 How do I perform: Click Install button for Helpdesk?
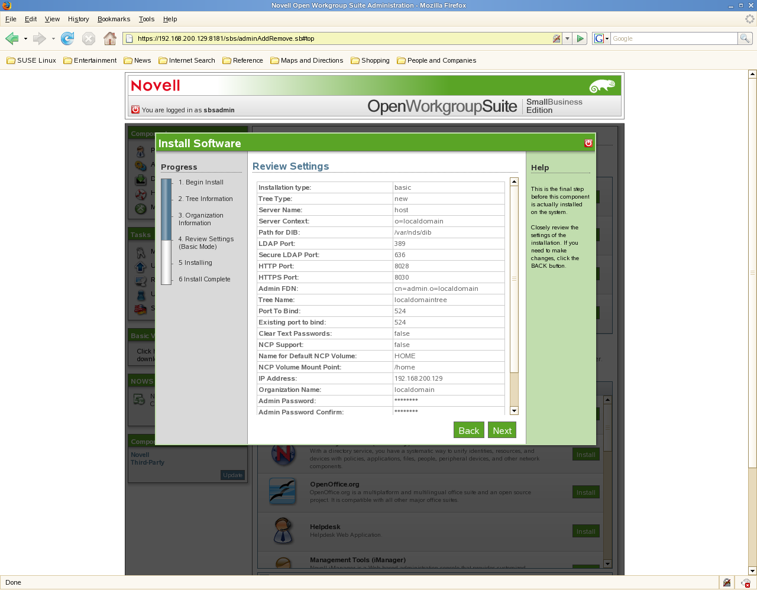pyautogui.click(x=586, y=531)
